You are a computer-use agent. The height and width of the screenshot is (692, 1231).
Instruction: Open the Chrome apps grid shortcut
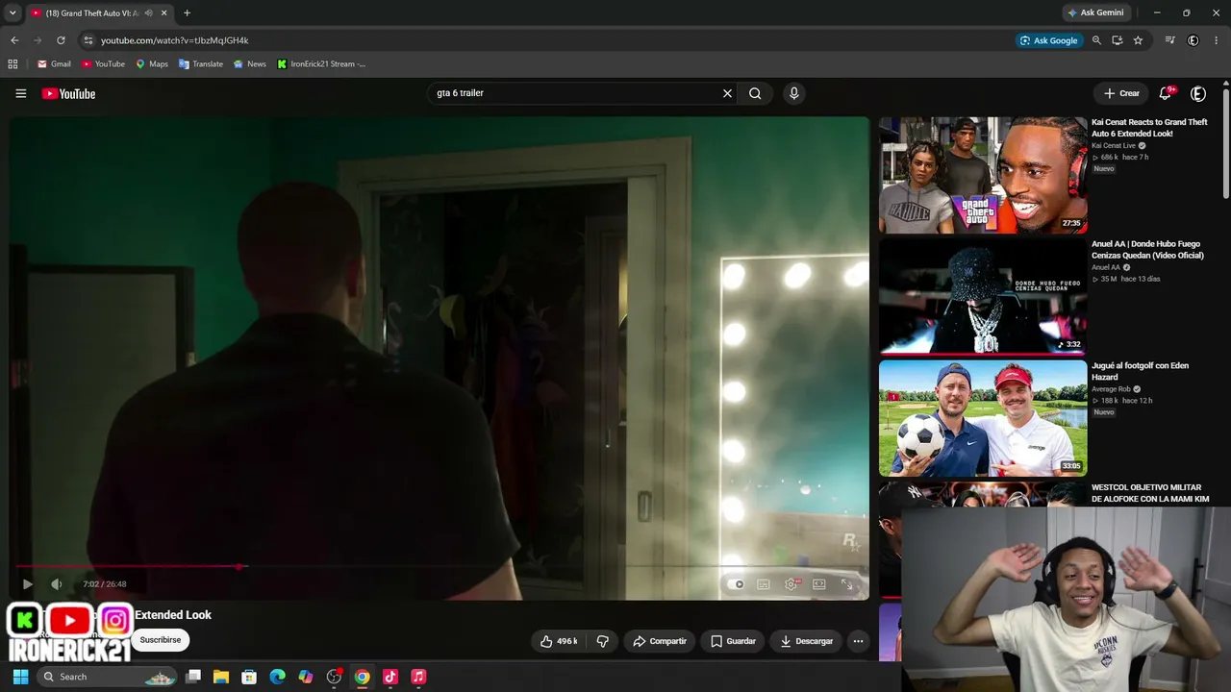click(13, 64)
